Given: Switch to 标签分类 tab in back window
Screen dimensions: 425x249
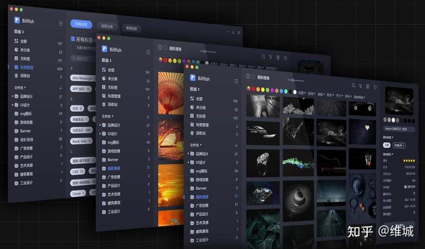Looking at the screenshot, I should click(x=107, y=26).
